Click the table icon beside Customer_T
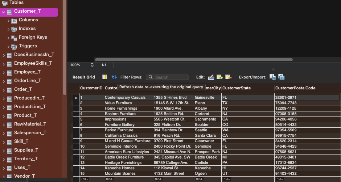 (x=9, y=12)
